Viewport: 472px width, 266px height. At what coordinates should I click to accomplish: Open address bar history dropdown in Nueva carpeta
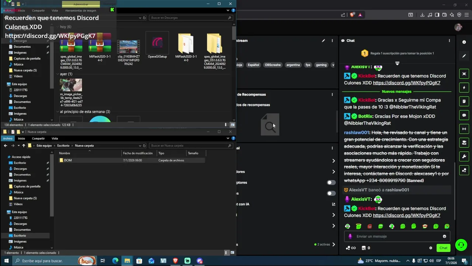point(140,146)
